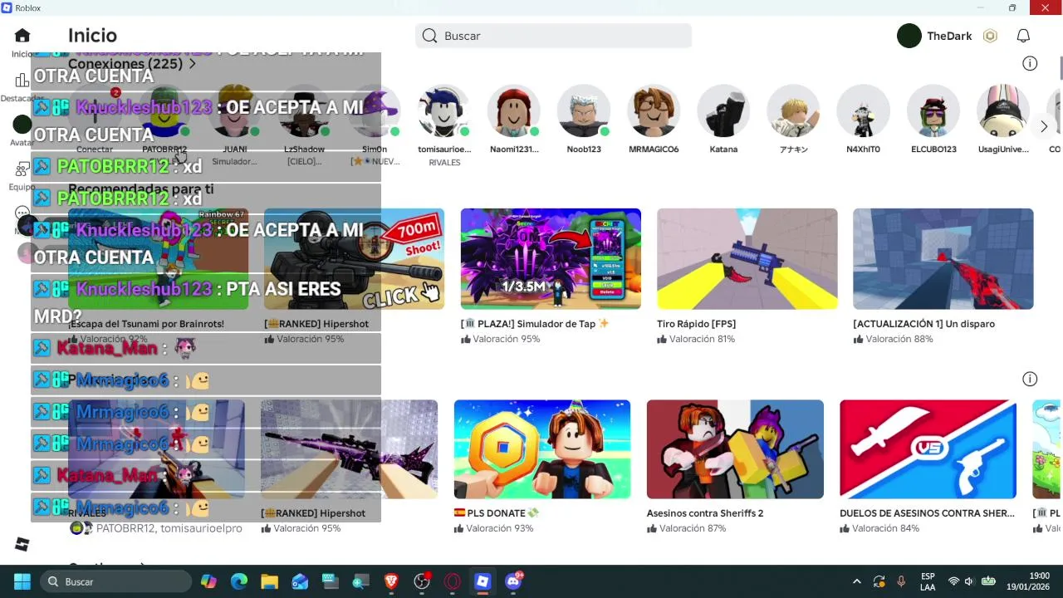Image resolution: width=1063 pixels, height=598 pixels.
Task: Open the Inicio home icon in sidebar
Action: (x=22, y=36)
